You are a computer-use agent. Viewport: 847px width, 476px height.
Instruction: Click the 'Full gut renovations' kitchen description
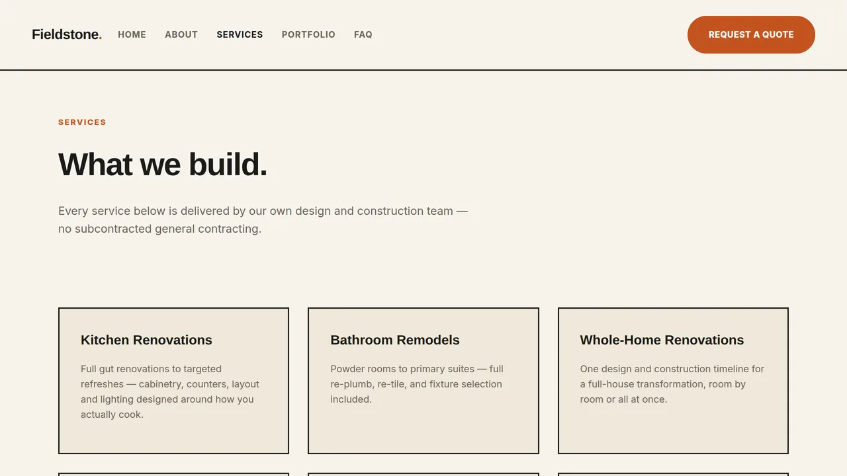tap(170, 391)
